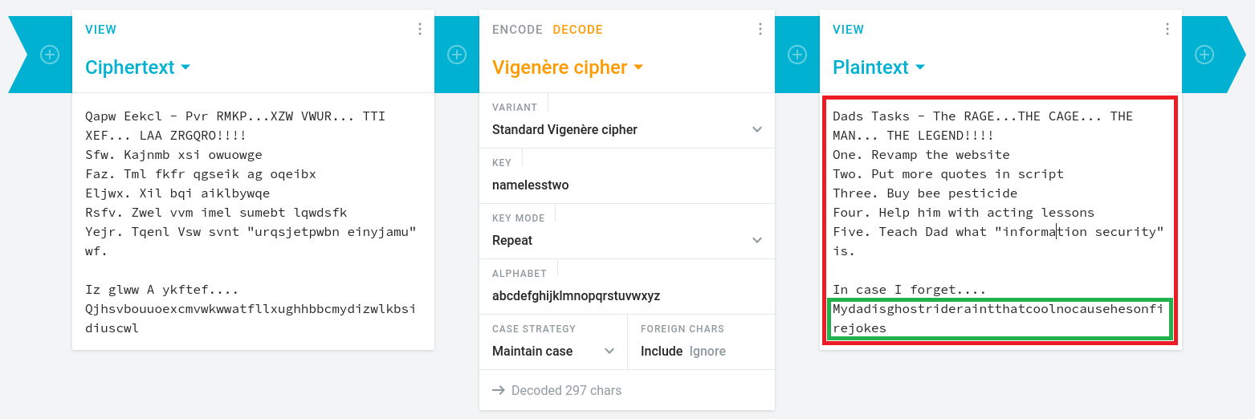
Task: Select the Decode mode
Action: point(577,30)
